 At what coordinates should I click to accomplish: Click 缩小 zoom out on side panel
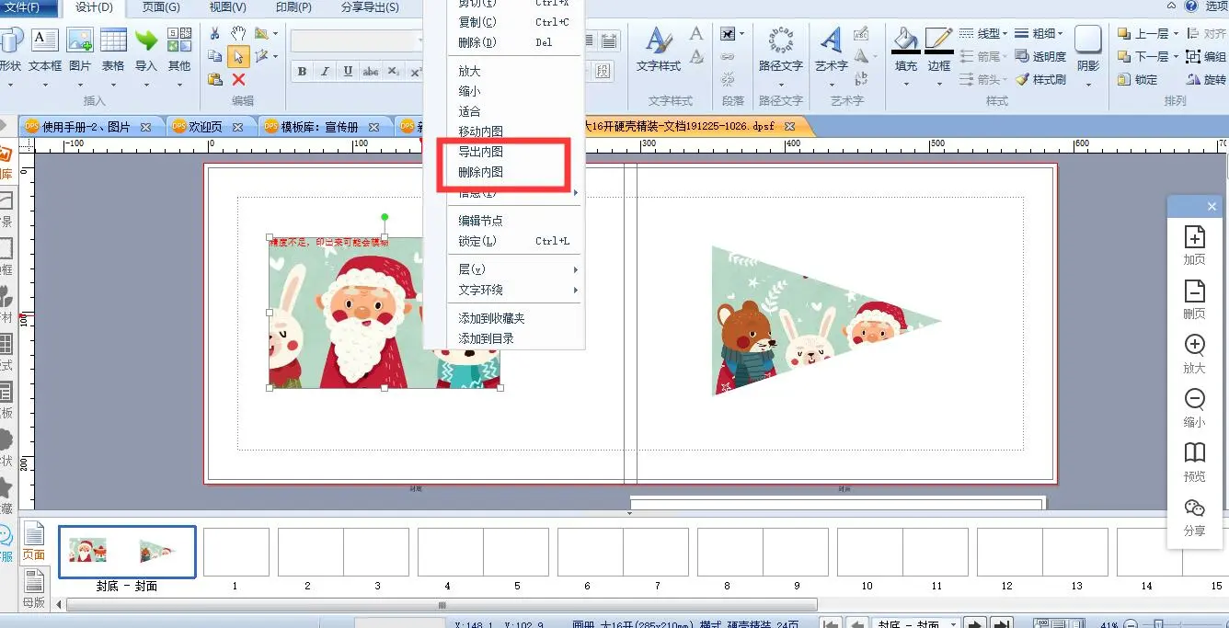point(1194,408)
